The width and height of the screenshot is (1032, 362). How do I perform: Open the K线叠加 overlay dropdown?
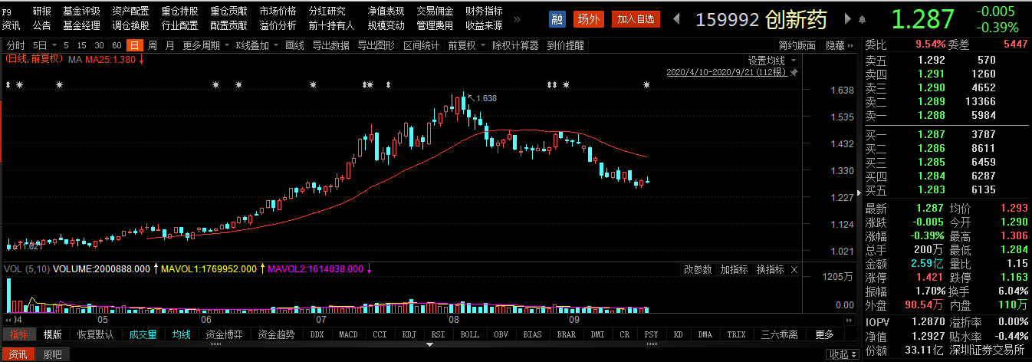point(275,46)
